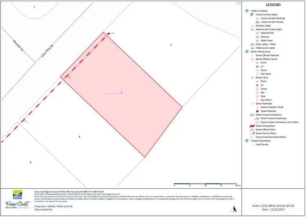Image resolution: width=307 pixels, height=217 pixels.
Task: Select the Sewer Effluent Main line symbol
Action: pyautogui.click(x=252, y=130)
